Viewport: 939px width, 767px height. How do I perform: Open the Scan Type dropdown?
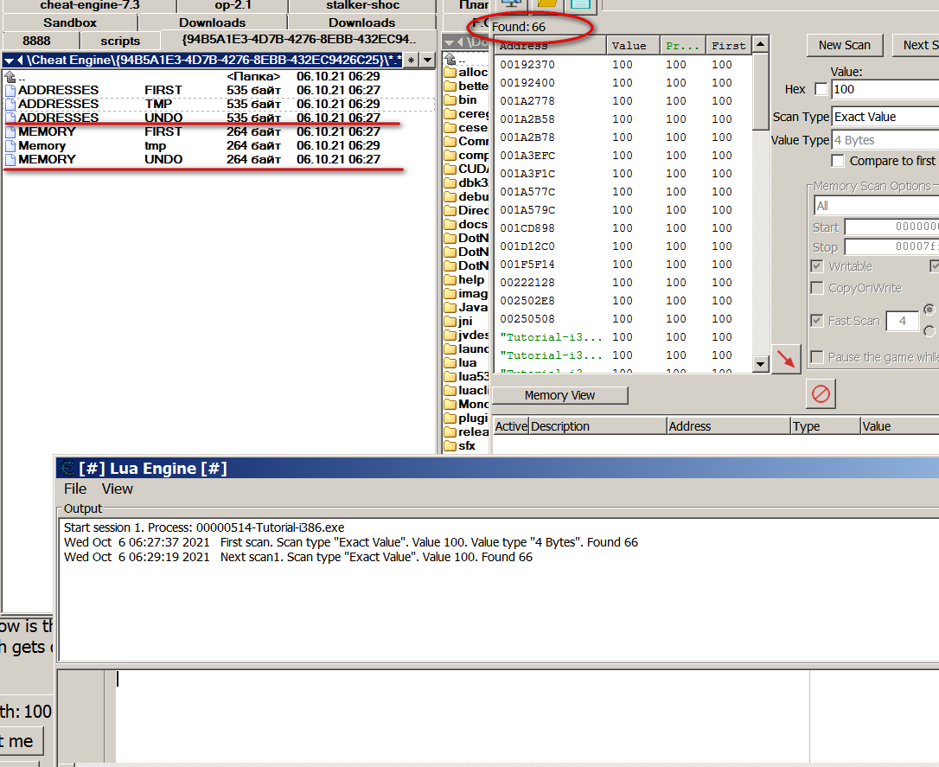884,117
